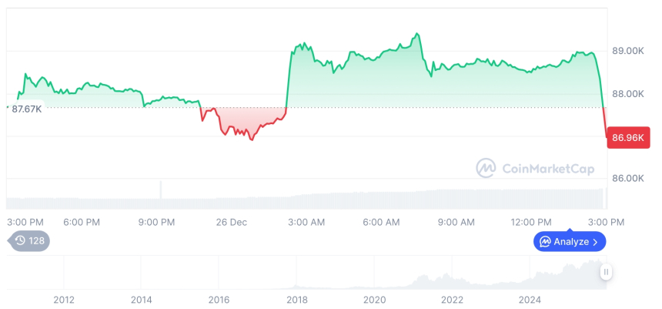This screenshot has width=662, height=309.
Task: Click the 86.00K price axis label
Action: click(627, 178)
